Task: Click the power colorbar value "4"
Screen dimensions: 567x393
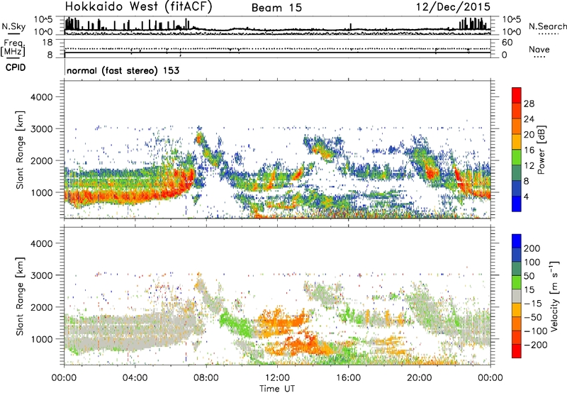Action: [x=526, y=196]
